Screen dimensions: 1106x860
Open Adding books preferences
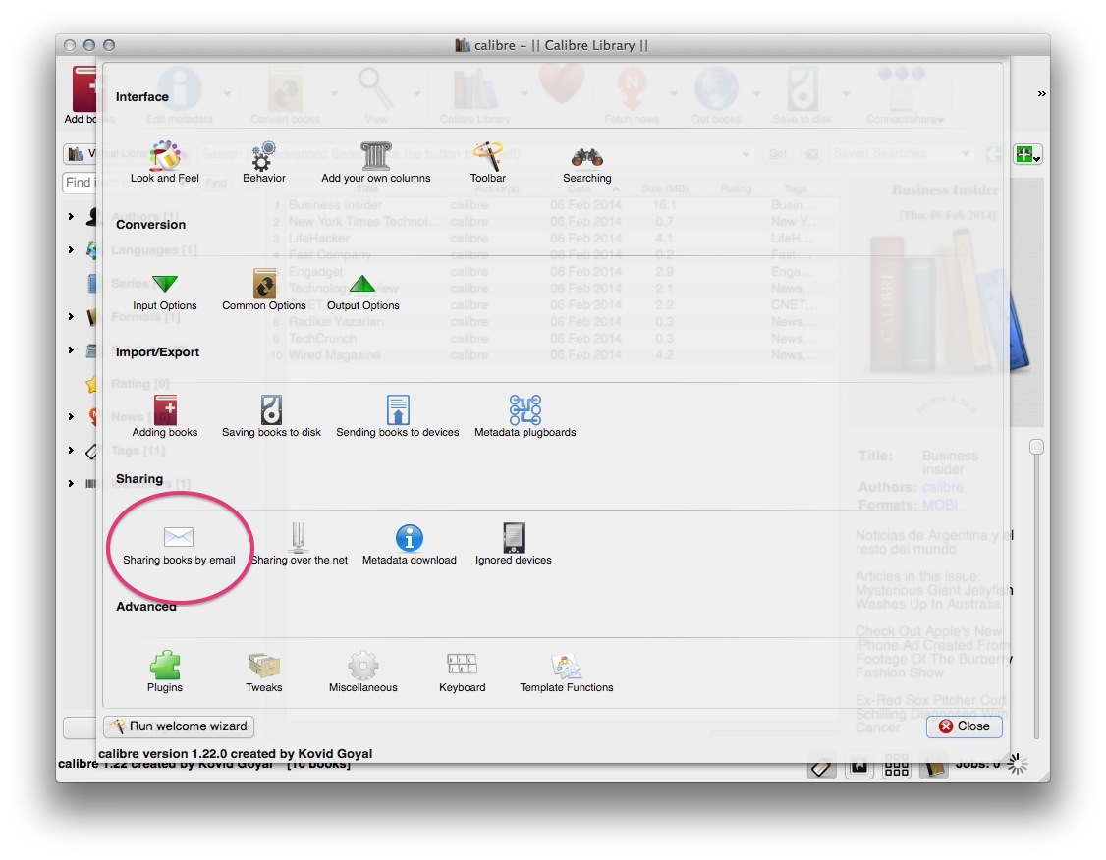164,416
